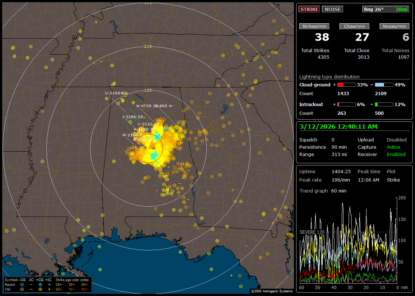This screenshot has height=296, width=415.
Task: Click the SEVERE 120 threshold label on graph
Action: pyautogui.click(x=312, y=232)
